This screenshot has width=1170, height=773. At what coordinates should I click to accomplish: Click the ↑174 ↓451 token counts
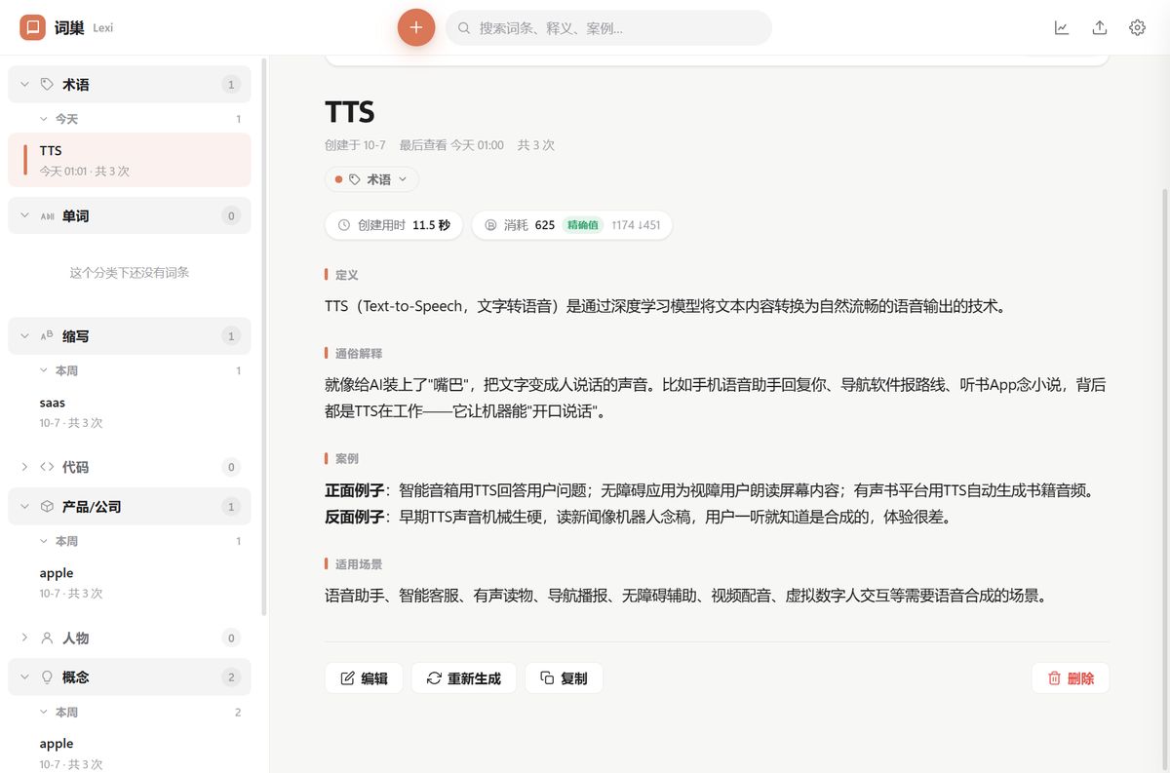point(636,225)
